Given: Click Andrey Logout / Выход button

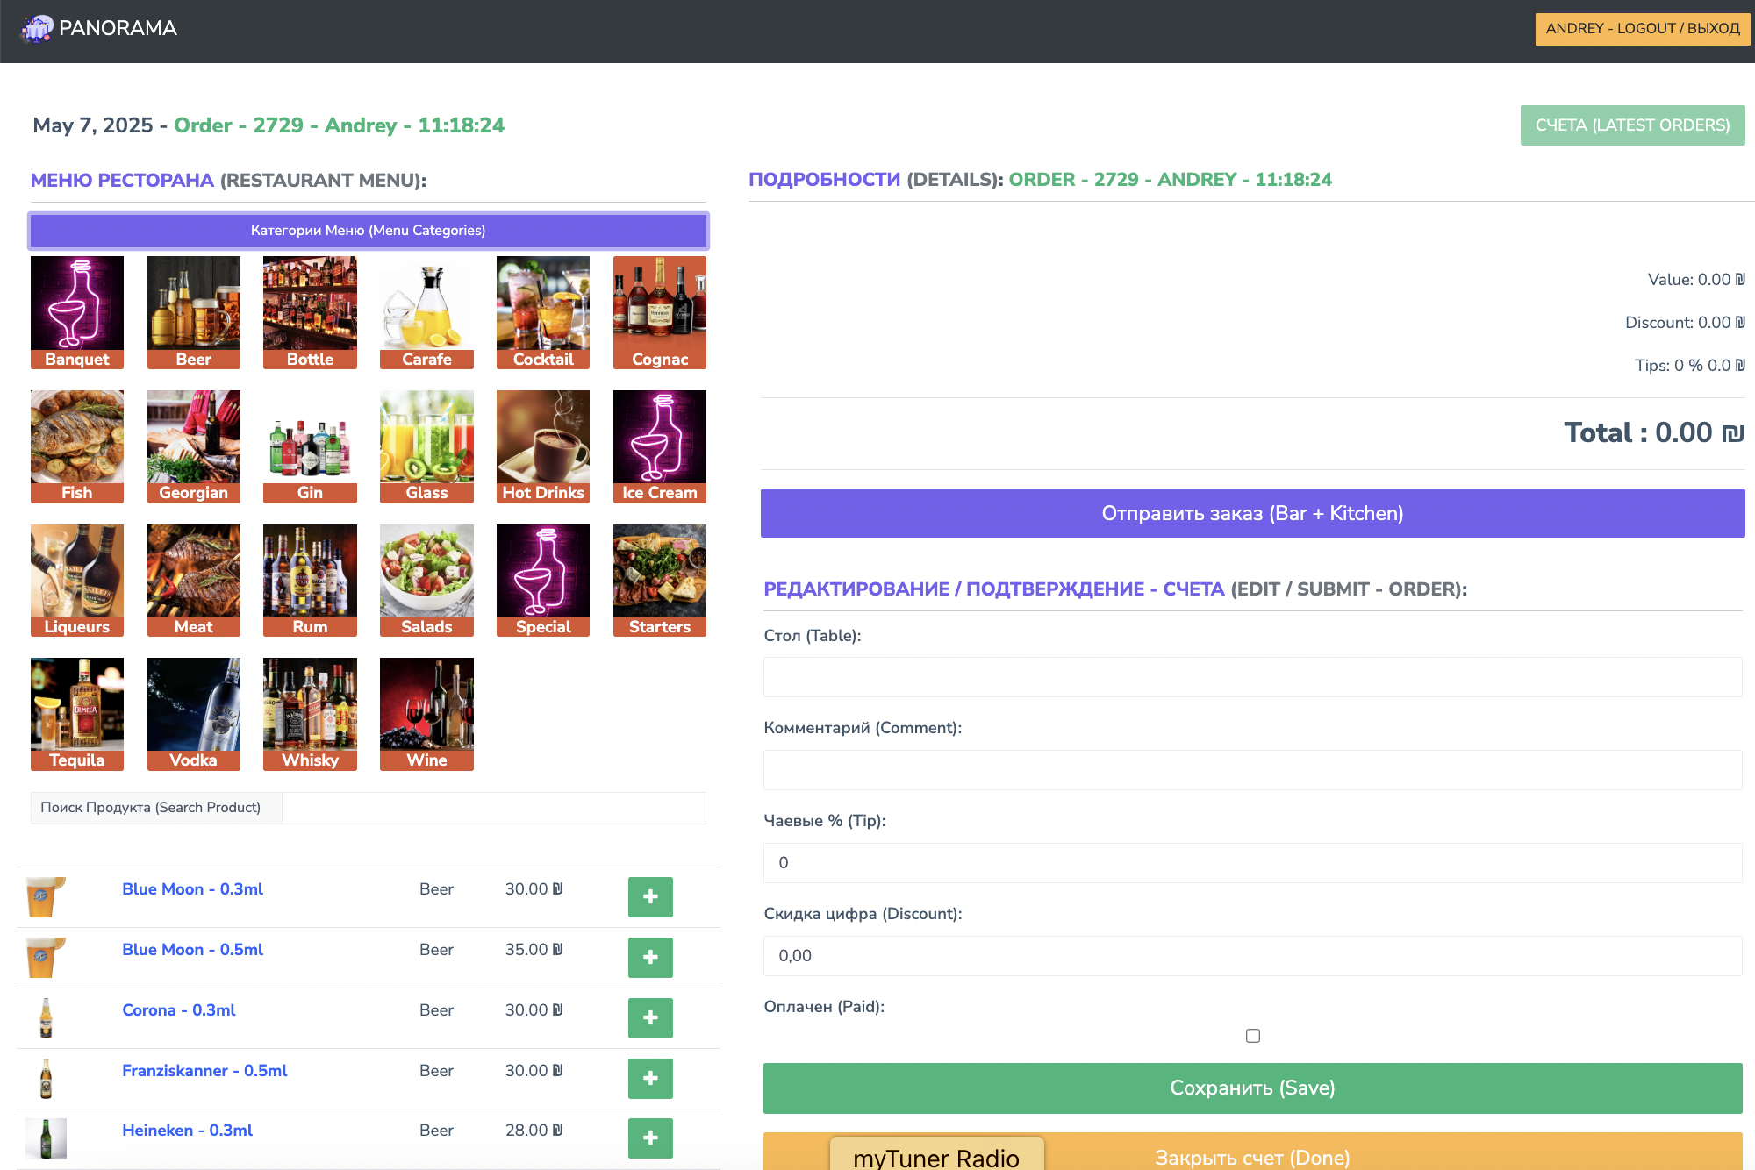Looking at the screenshot, I should coord(1642,28).
